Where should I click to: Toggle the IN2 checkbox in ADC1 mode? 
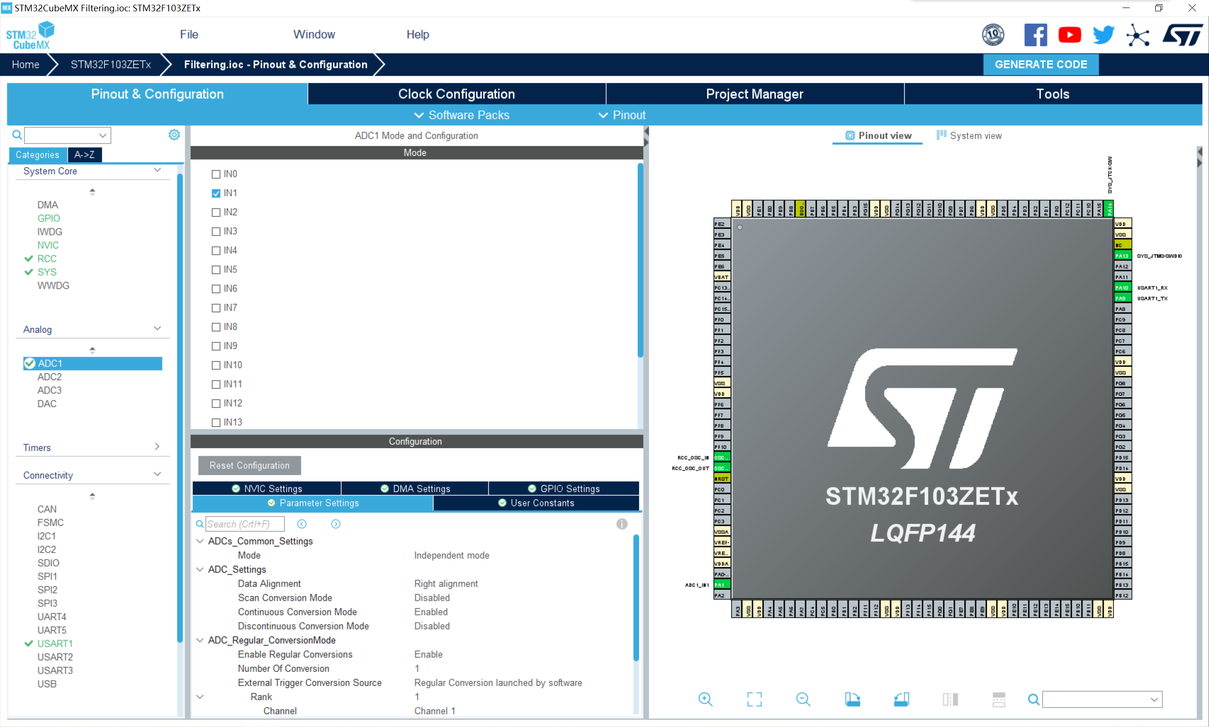pyautogui.click(x=216, y=212)
